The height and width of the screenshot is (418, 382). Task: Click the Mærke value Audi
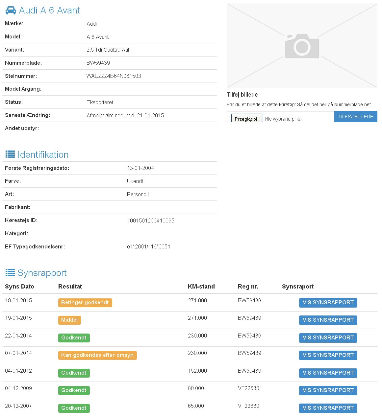click(x=92, y=24)
